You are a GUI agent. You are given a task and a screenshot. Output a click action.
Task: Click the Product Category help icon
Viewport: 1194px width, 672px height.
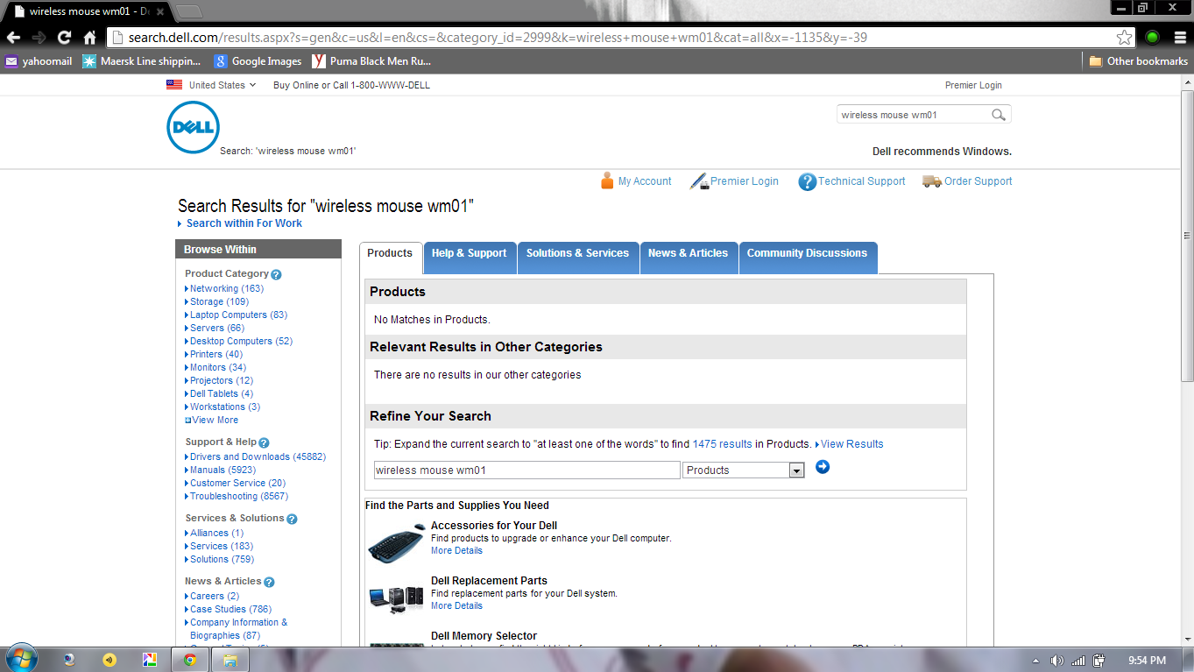276,274
